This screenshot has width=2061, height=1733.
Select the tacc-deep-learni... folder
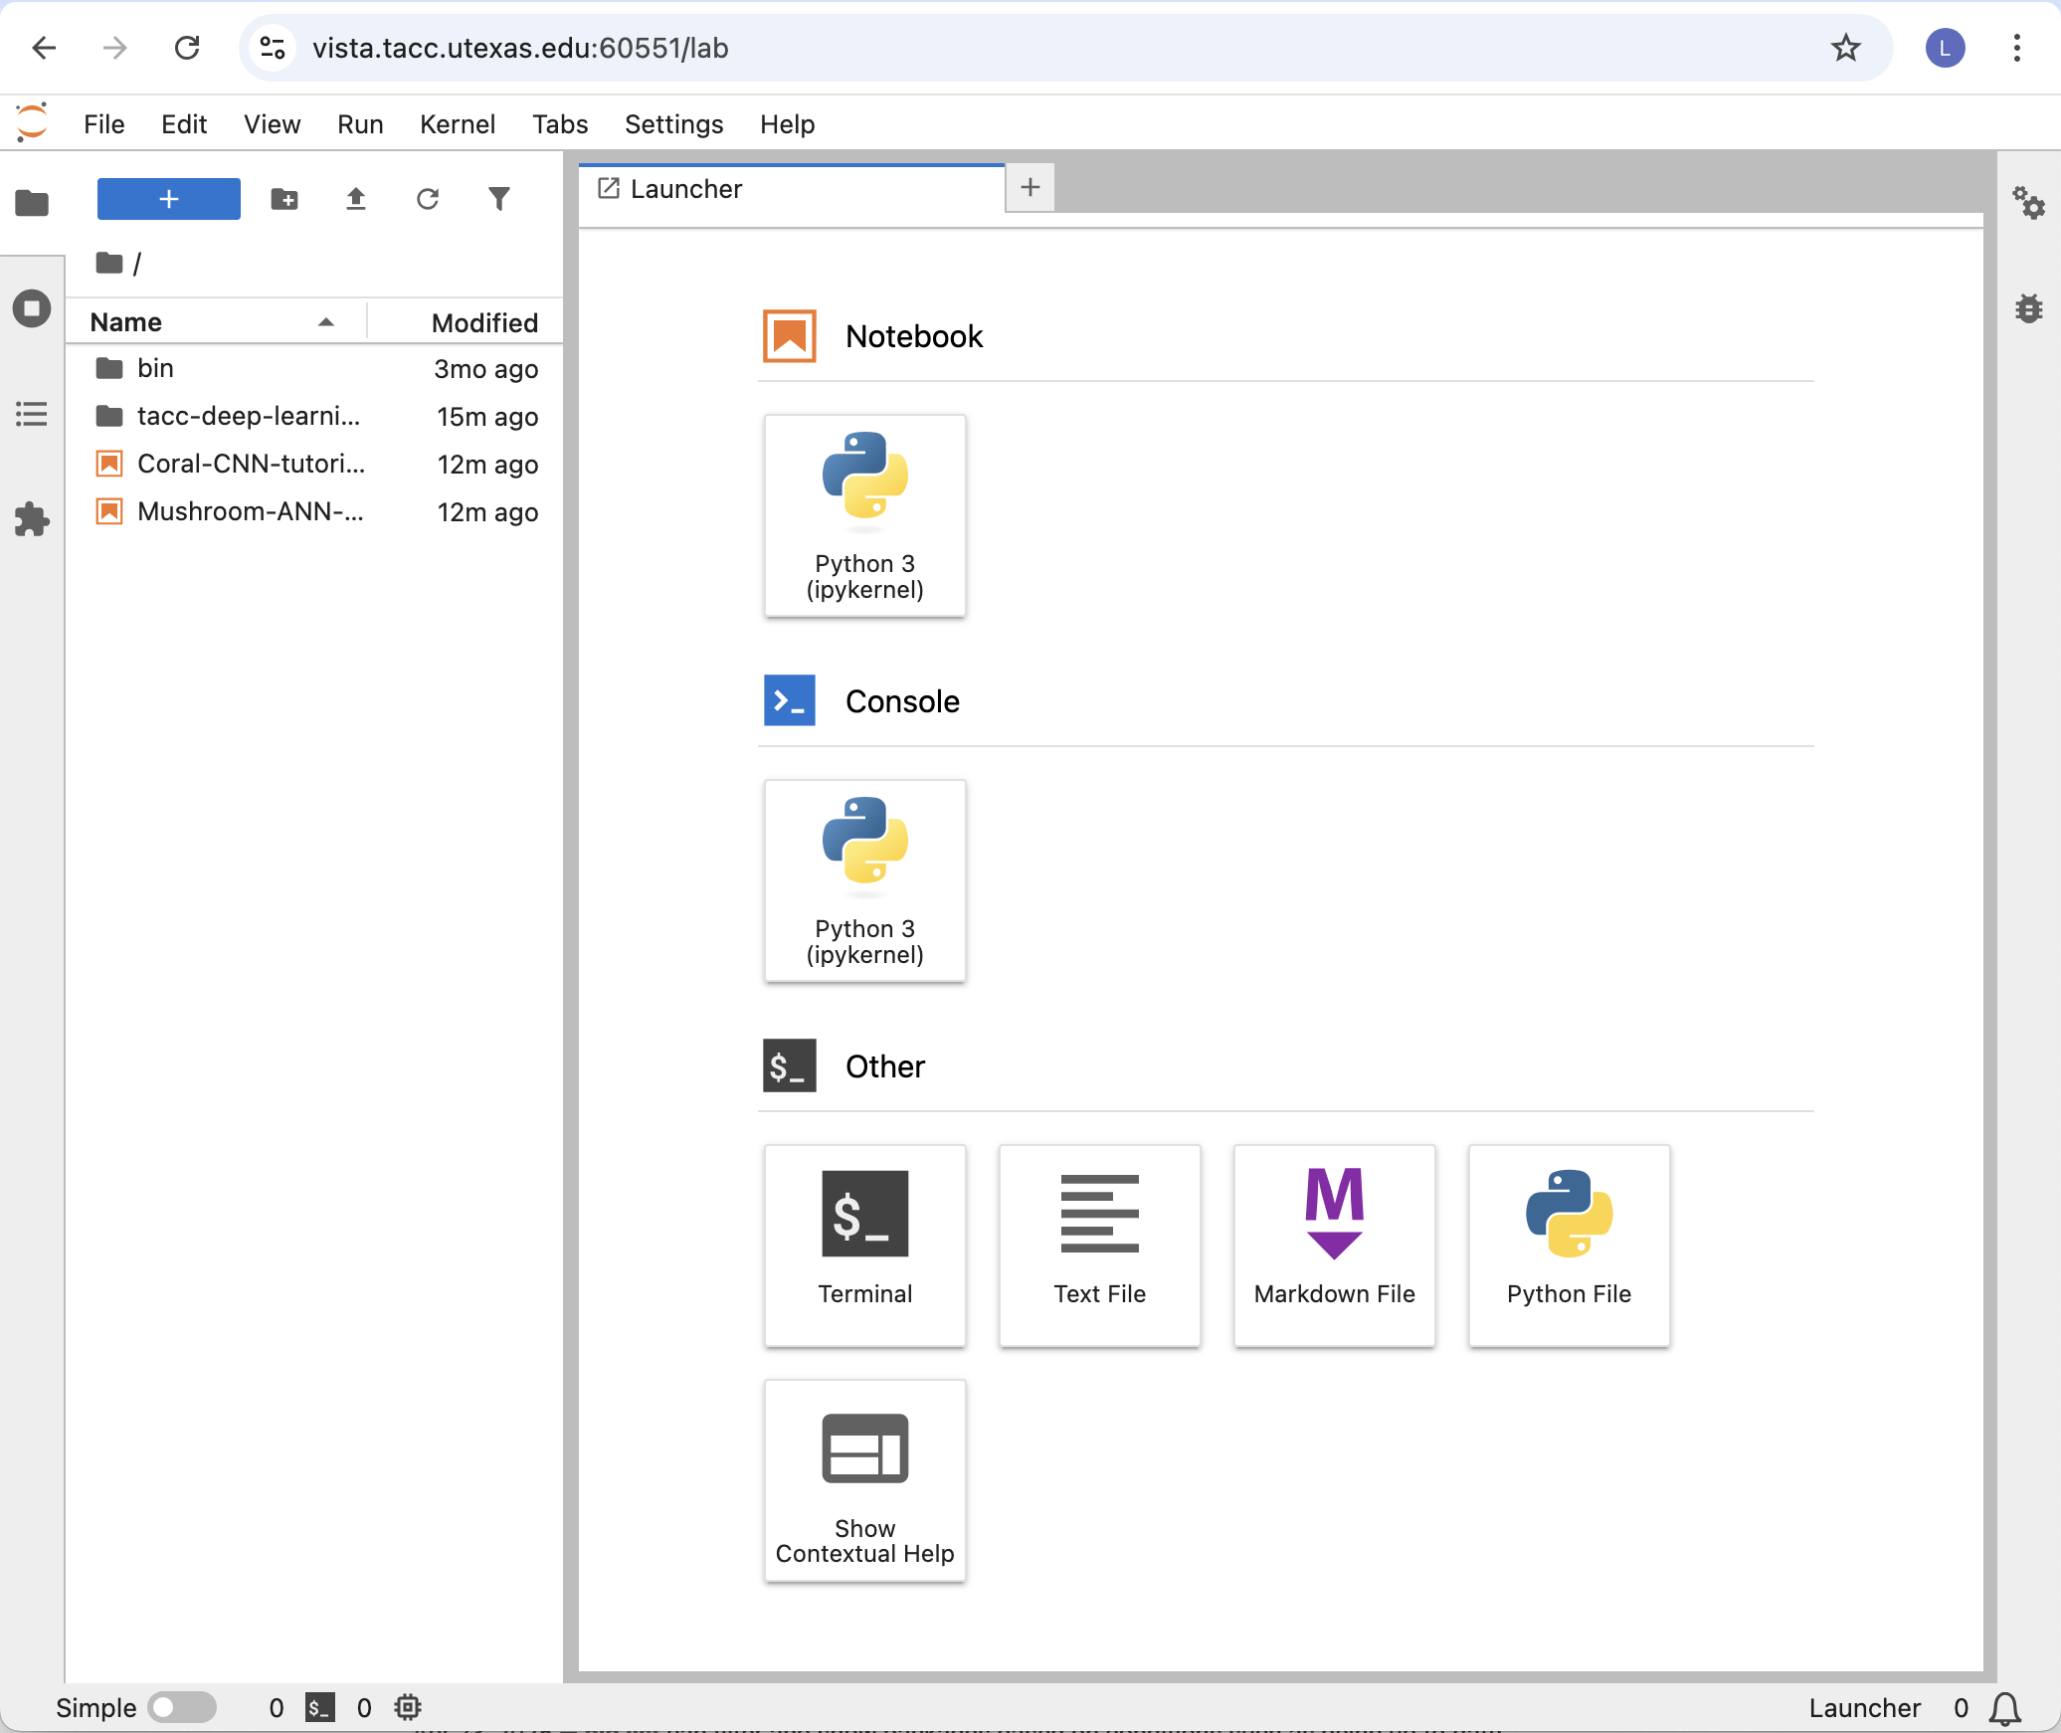click(314, 416)
